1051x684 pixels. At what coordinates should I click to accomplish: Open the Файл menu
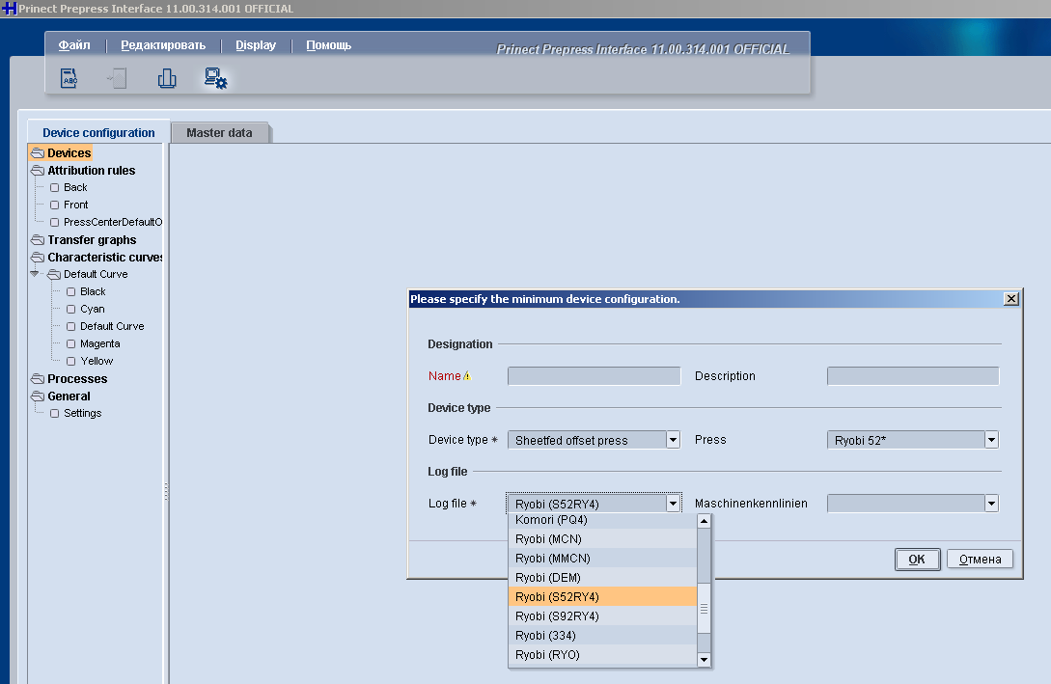(74, 45)
